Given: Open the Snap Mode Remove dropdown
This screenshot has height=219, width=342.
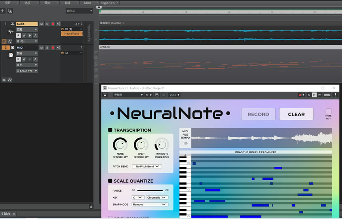Looking at the screenshot, I should (x=150, y=204).
